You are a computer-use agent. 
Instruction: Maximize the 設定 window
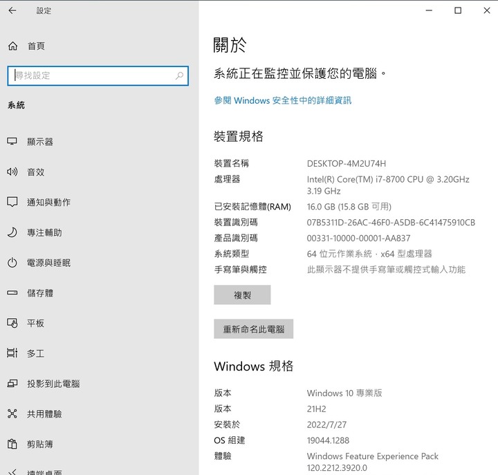[458, 10]
